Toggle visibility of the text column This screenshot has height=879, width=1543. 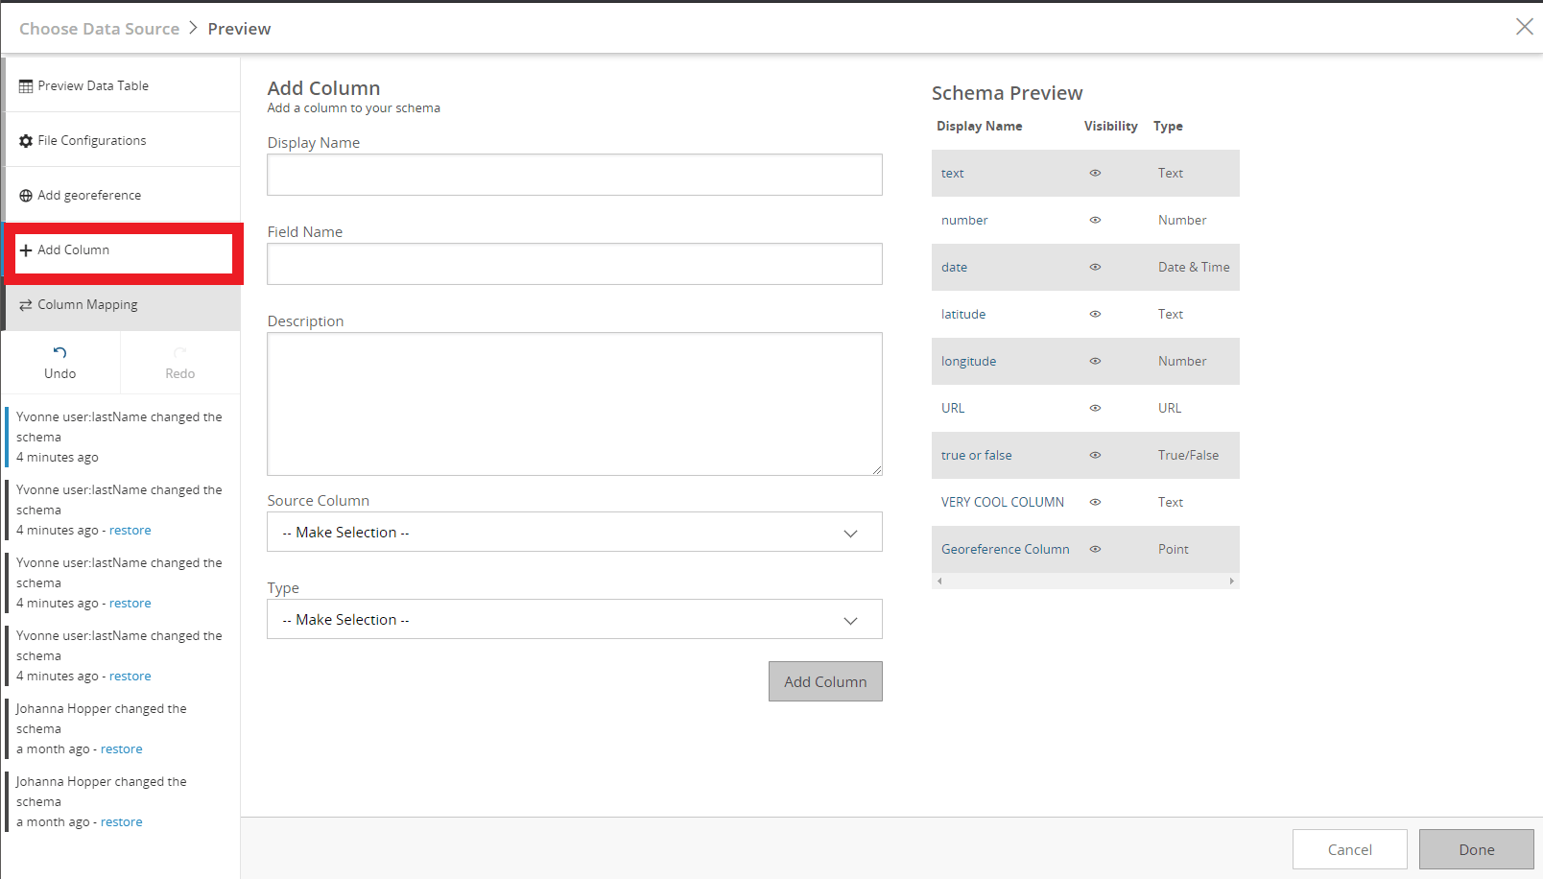1095,174
